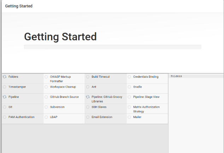Click the pending circle beside Subversion

coord(46,107)
